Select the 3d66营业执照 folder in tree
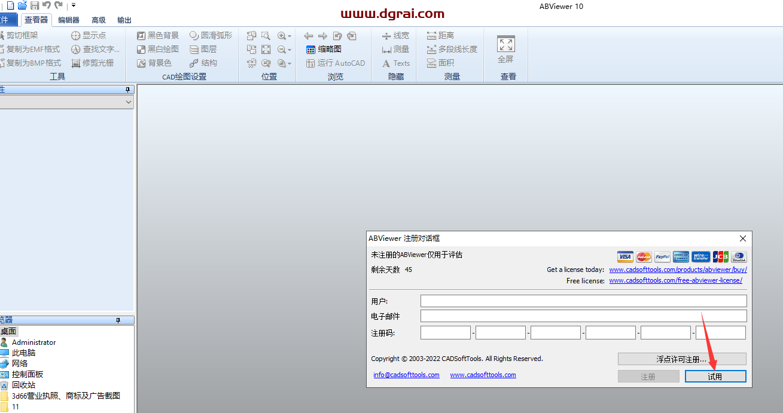The width and height of the screenshot is (783, 413). tap(66, 396)
